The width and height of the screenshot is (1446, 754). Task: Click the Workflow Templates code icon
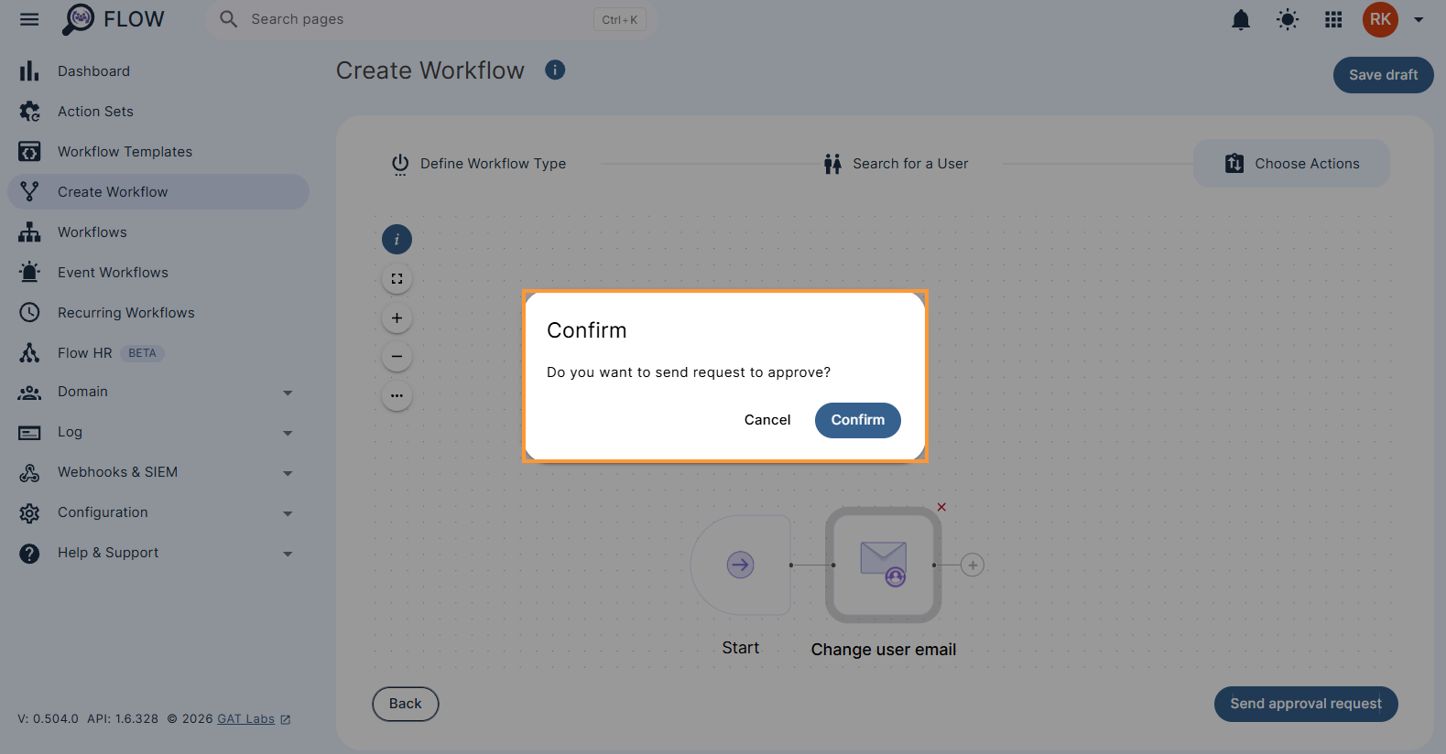tap(29, 152)
